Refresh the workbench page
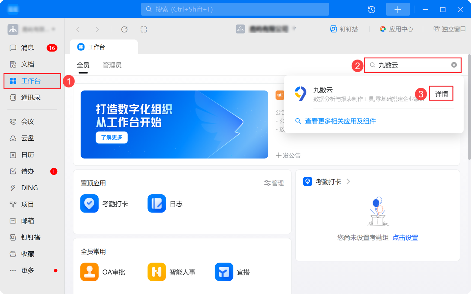This screenshot has width=471, height=294. pyautogui.click(x=124, y=29)
